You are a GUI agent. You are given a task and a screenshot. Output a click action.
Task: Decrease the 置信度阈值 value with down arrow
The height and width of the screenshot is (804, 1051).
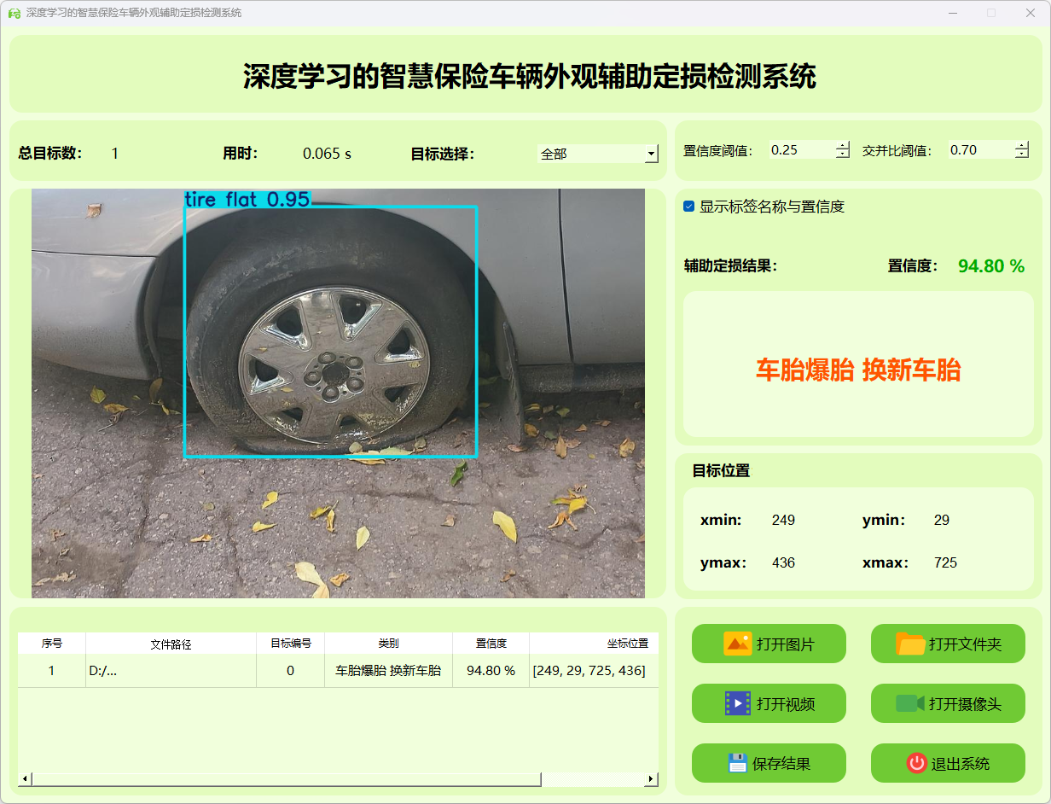tap(843, 154)
